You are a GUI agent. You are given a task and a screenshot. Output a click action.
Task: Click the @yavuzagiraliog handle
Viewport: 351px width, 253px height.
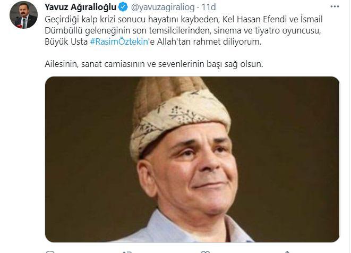(x=162, y=7)
